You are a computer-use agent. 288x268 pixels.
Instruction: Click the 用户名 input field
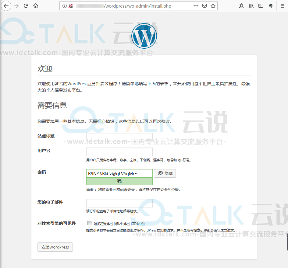119,152
